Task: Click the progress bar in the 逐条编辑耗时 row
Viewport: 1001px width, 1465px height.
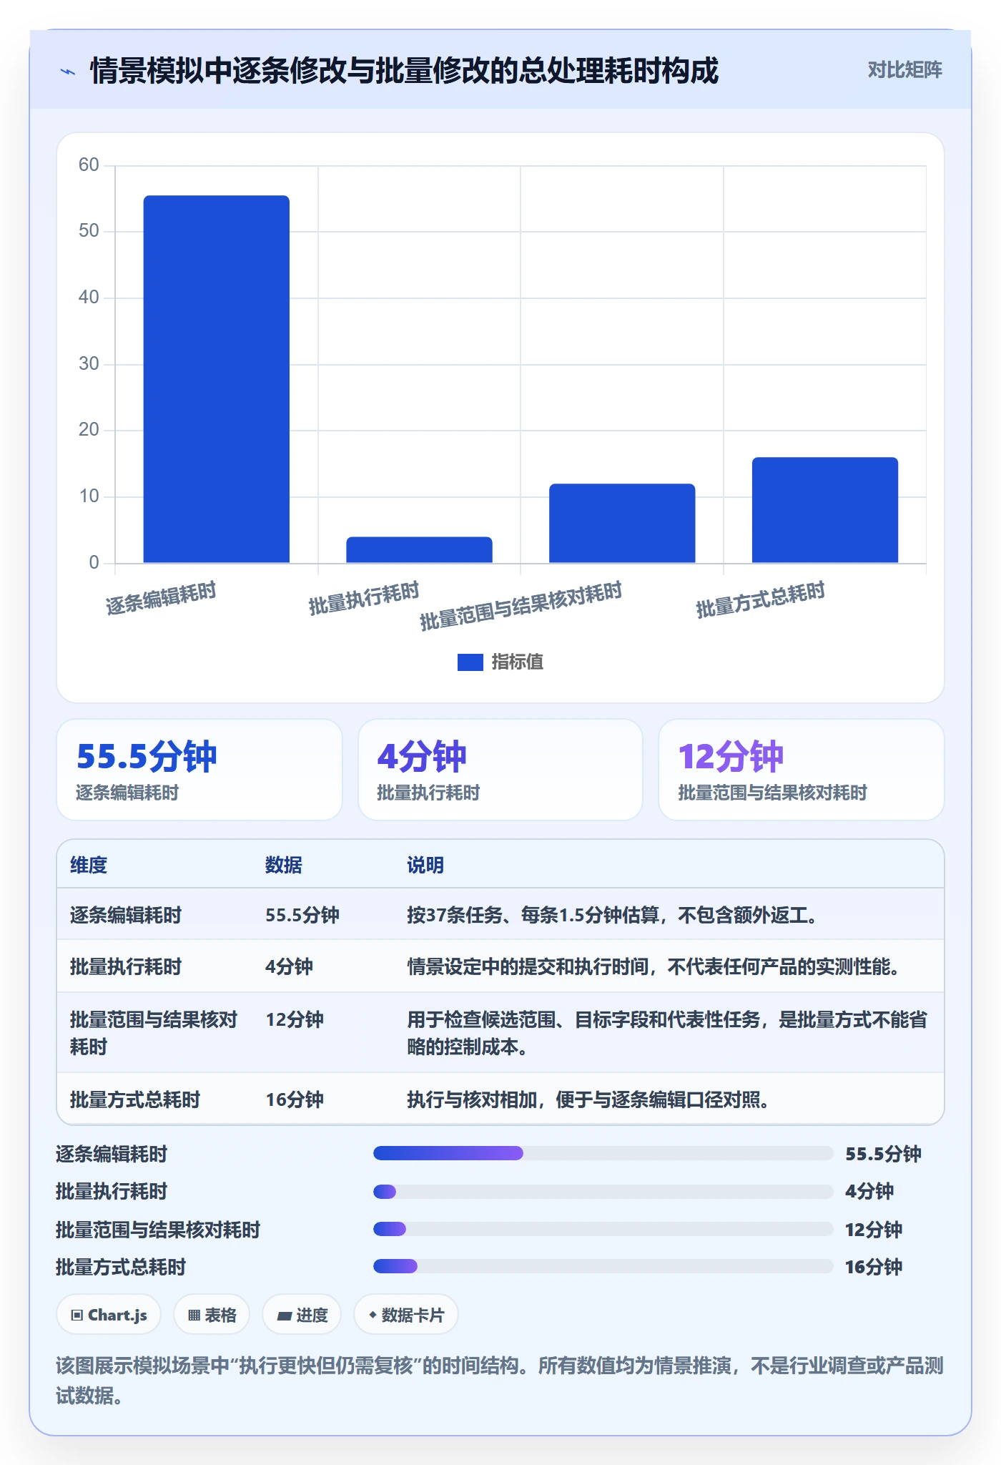Action: click(x=603, y=1153)
